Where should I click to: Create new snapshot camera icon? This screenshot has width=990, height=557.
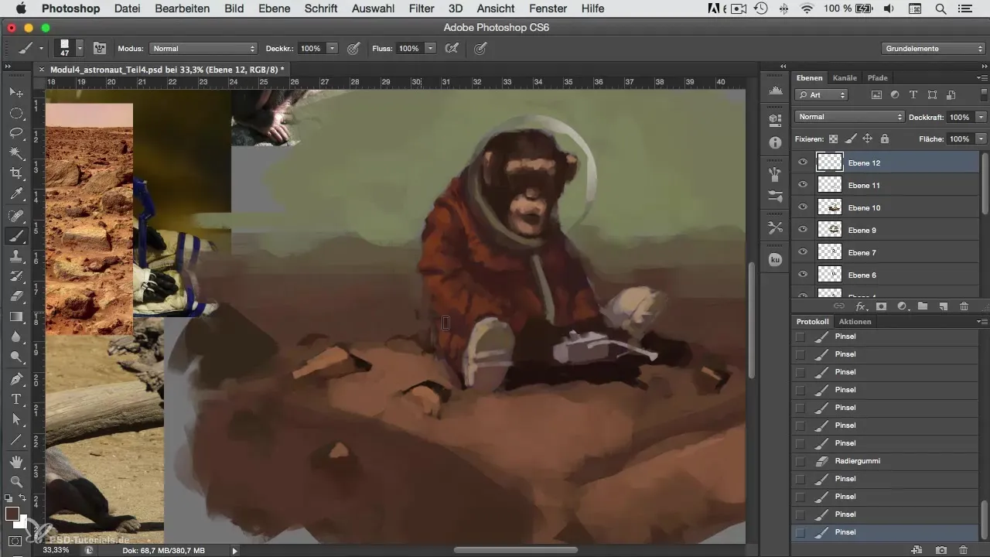[941, 549]
